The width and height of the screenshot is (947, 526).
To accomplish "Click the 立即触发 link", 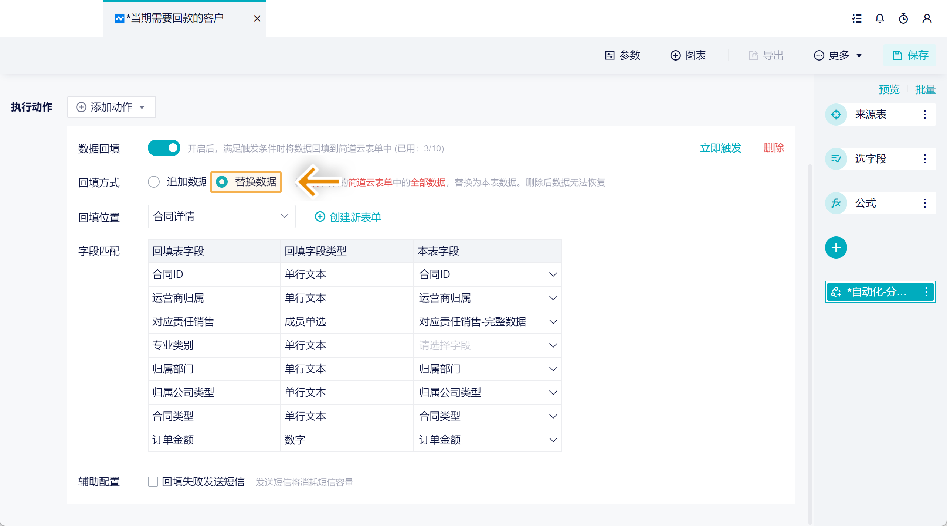I will [720, 148].
